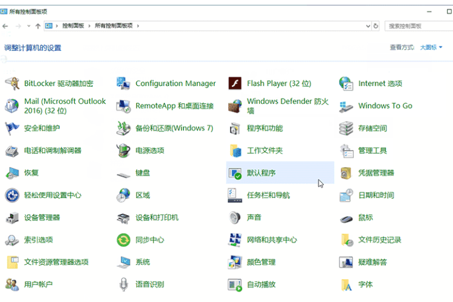Expand the address bar history dropdown arrow

tap(368, 26)
